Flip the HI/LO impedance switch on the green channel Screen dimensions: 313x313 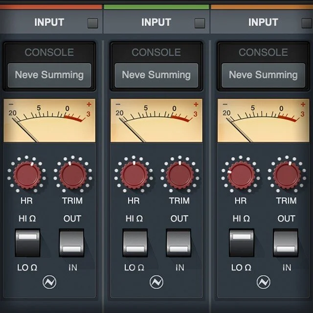coord(135,243)
